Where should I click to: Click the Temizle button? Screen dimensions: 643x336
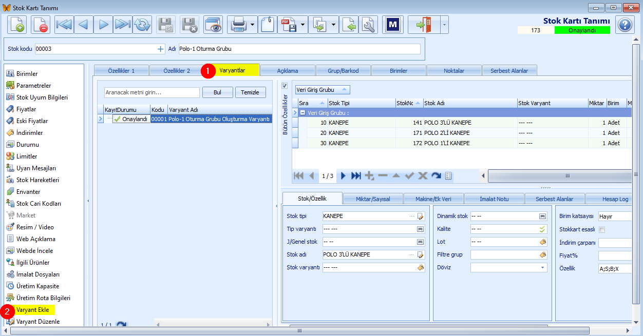250,92
